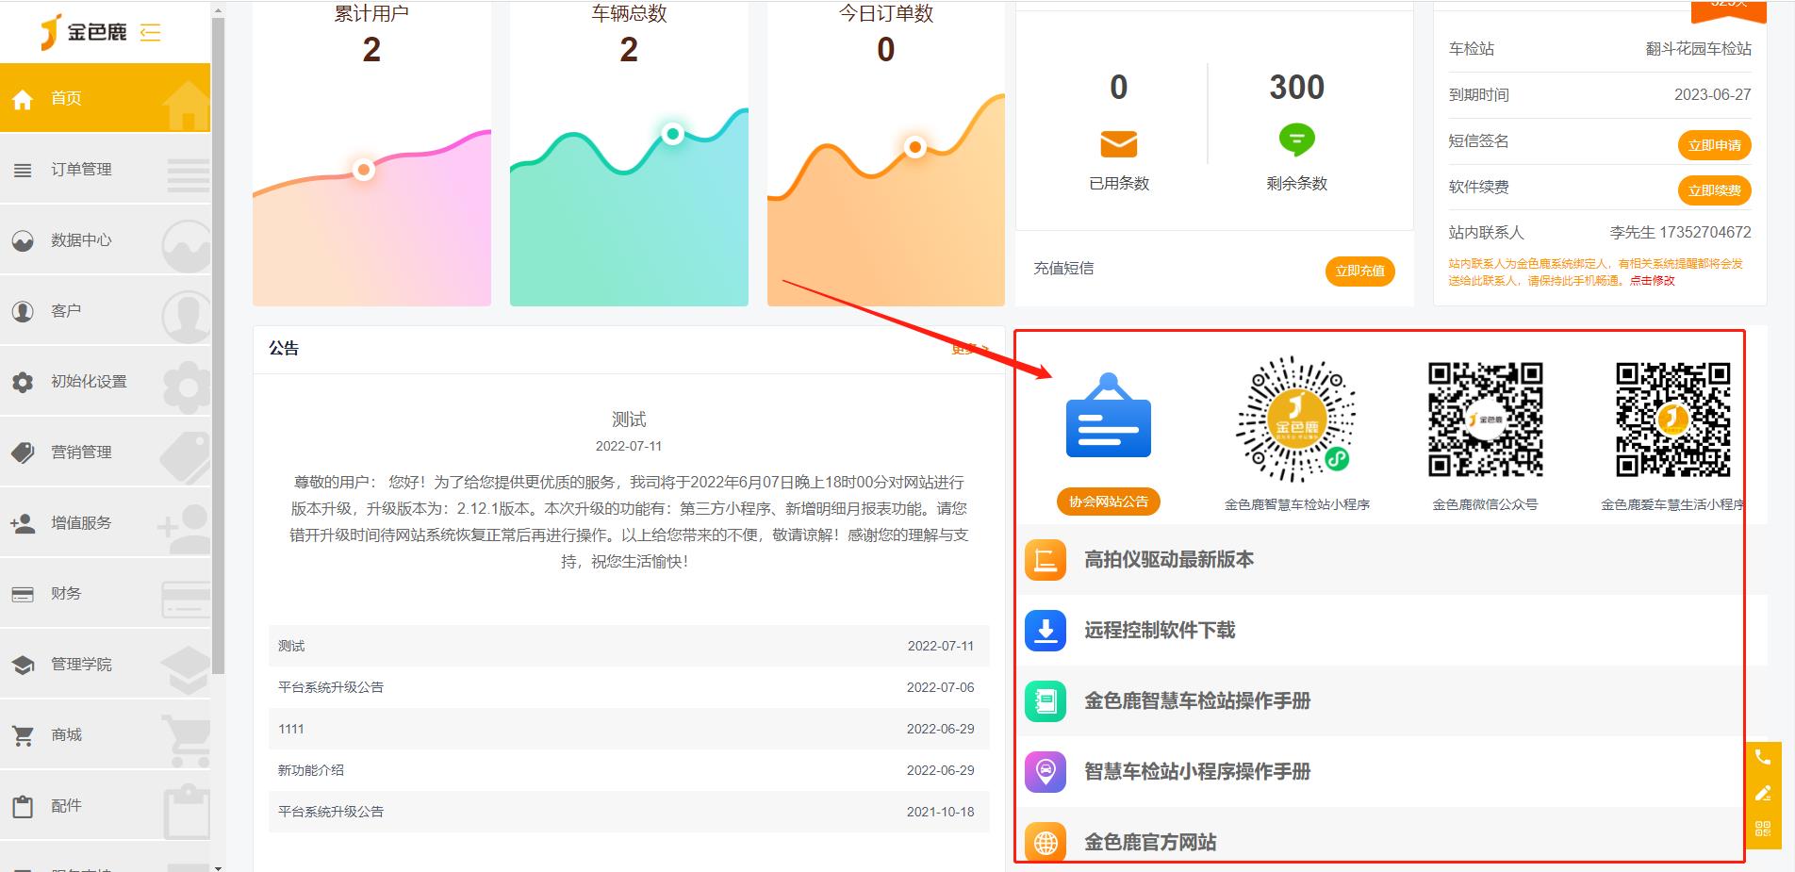Click the home house icon
This screenshot has width=1795, height=872.
23,98
